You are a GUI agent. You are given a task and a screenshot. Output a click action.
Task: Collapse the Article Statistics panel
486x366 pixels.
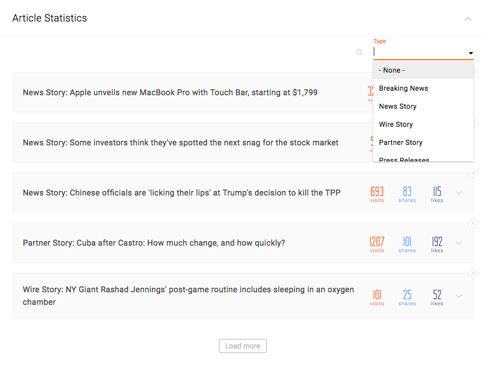pos(467,19)
